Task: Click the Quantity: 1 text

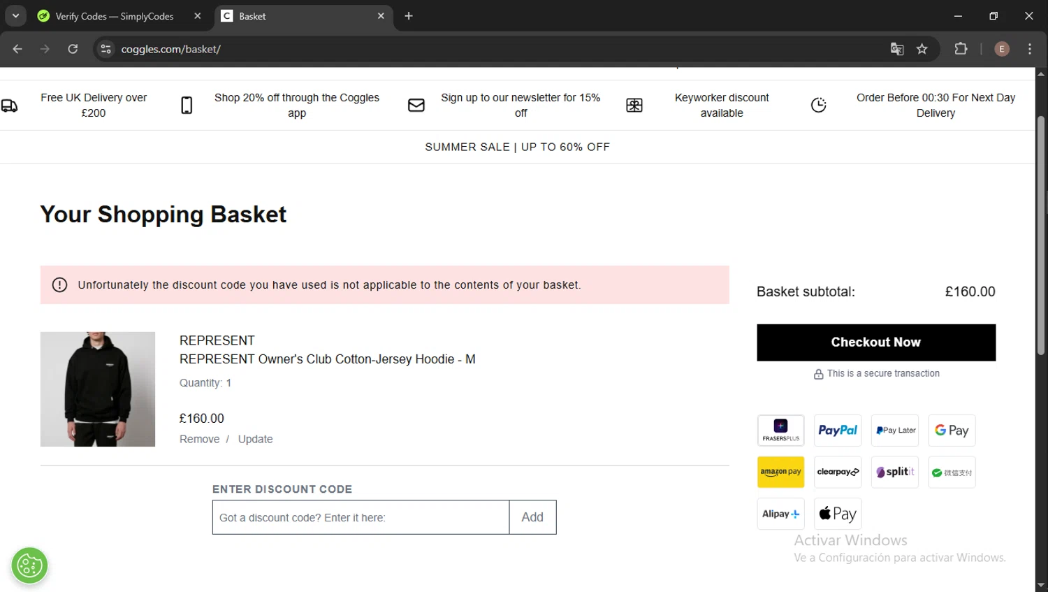Action: click(205, 383)
